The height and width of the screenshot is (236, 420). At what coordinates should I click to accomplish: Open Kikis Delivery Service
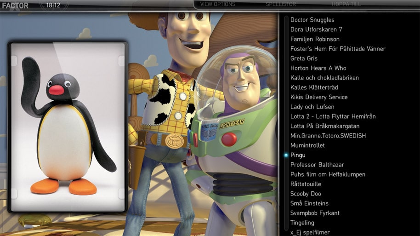(319, 97)
